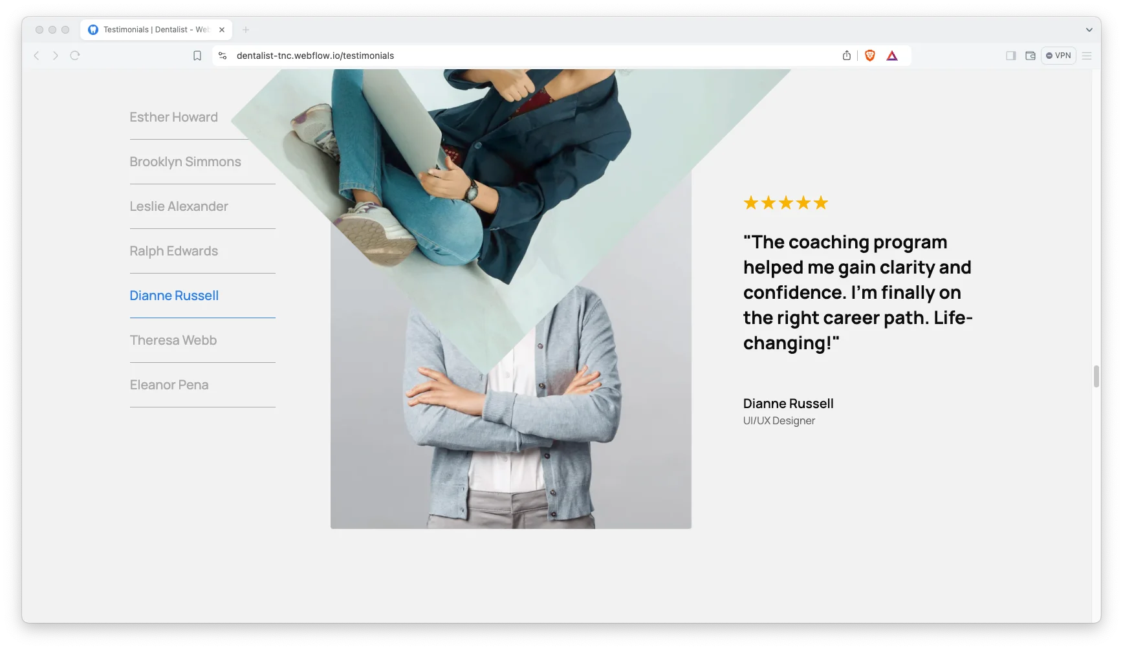Show the browser sidebar panel

click(x=1010, y=56)
